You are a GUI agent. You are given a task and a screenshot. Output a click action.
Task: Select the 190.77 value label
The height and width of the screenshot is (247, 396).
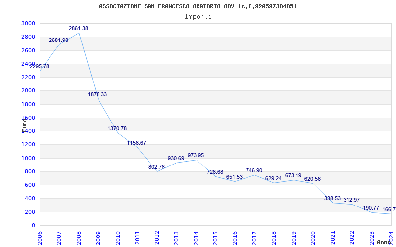(371, 208)
